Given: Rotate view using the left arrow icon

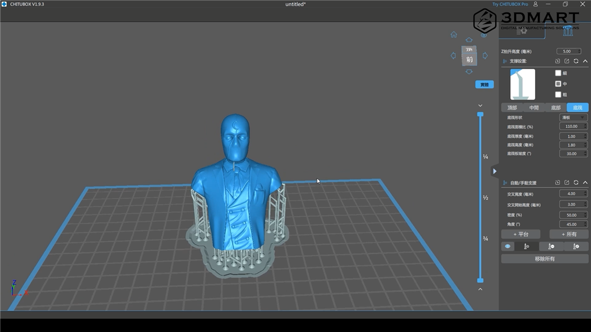Looking at the screenshot, I should [454, 56].
